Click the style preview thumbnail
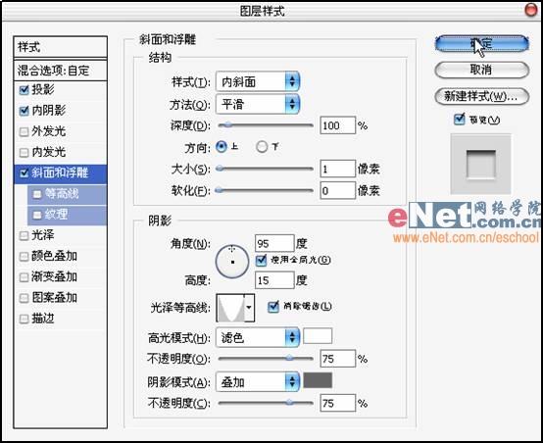Viewport: 543px width, 443px height. [x=480, y=165]
